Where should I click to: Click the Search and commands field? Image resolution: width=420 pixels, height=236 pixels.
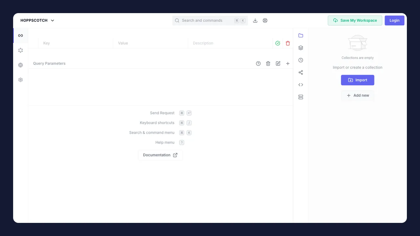[x=210, y=20]
